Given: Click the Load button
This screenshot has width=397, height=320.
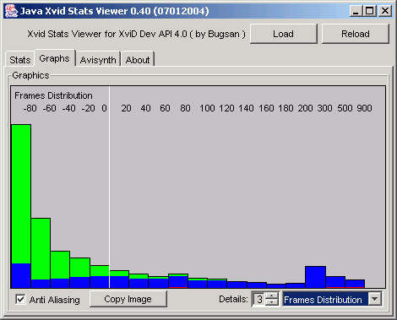Looking at the screenshot, I should point(283,34).
